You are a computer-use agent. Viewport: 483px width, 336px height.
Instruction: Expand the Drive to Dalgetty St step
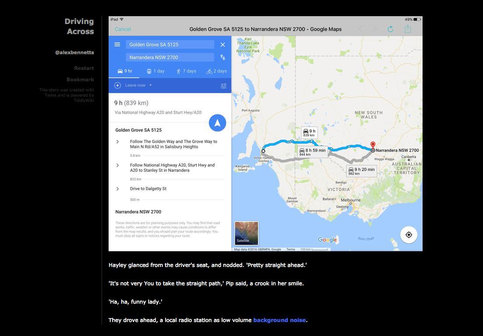117,189
